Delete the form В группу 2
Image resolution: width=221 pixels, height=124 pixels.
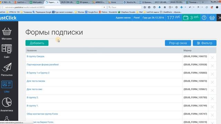[x=212, y=99]
